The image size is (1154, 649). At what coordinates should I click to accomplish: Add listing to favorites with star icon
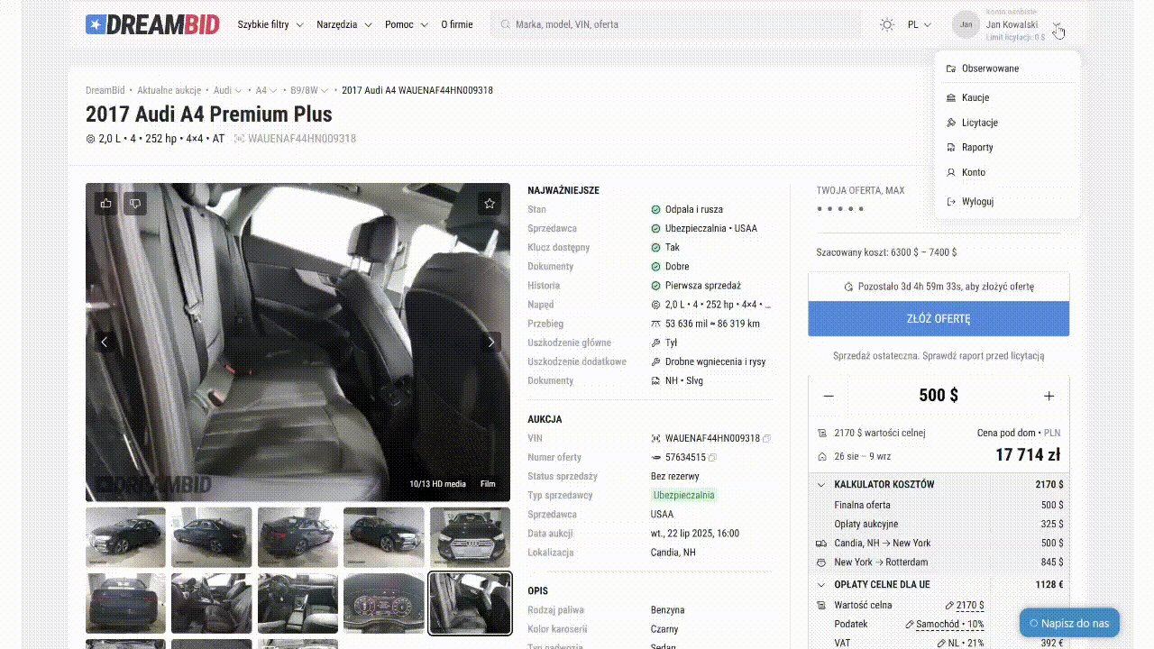click(490, 204)
